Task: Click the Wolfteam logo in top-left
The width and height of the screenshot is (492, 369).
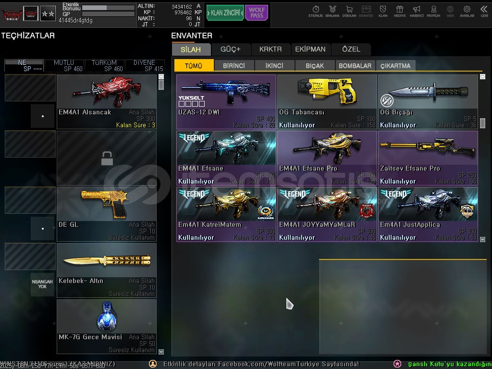Action: click(x=12, y=14)
